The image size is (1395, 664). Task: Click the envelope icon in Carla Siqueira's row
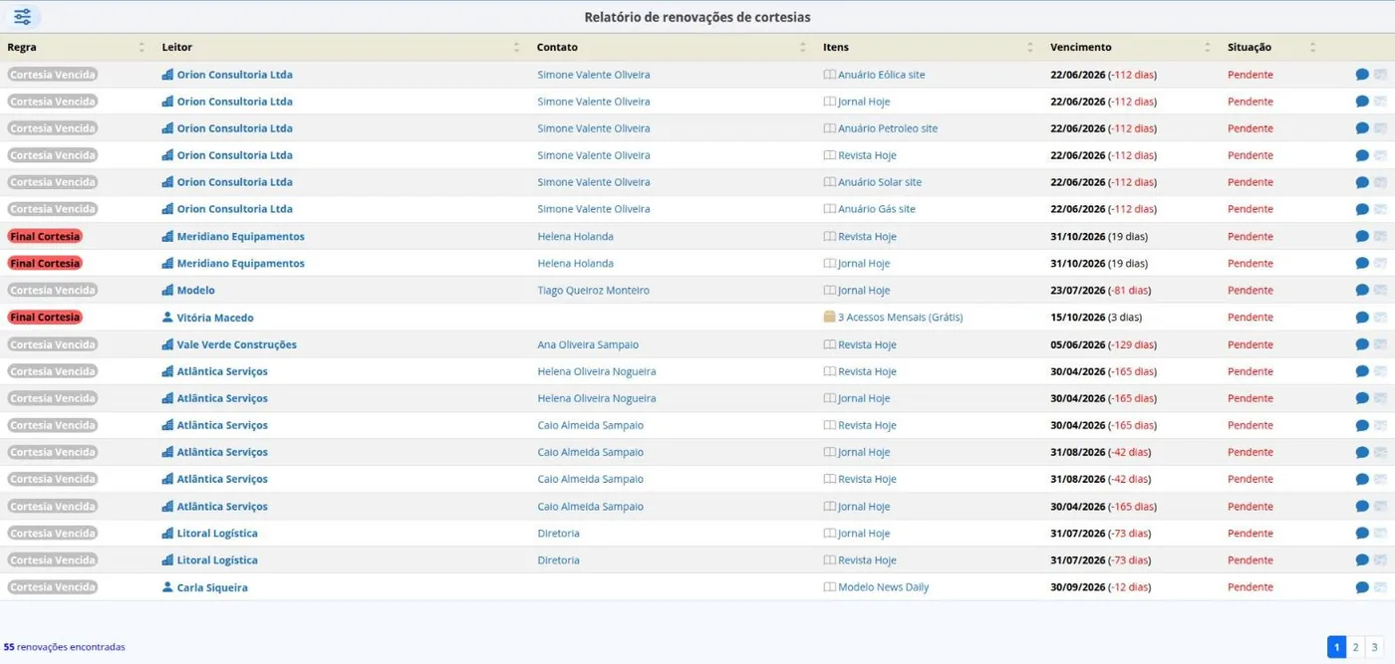point(1380,587)
